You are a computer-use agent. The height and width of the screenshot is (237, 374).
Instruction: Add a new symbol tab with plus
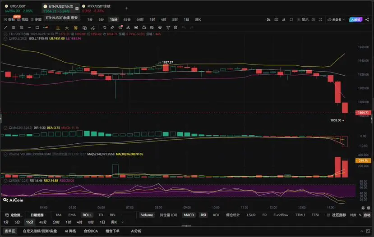[x=126, y=9]
